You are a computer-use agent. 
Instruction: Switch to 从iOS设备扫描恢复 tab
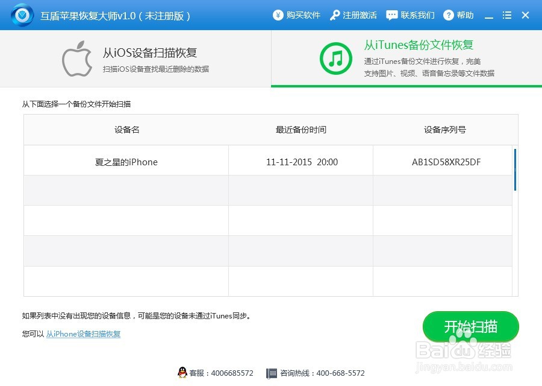click(135, 59)
